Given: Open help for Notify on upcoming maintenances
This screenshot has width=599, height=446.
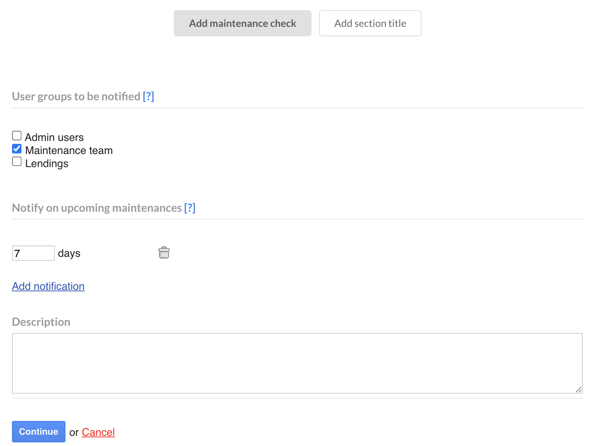Looking at the screenshot, I should coord(190,208).
